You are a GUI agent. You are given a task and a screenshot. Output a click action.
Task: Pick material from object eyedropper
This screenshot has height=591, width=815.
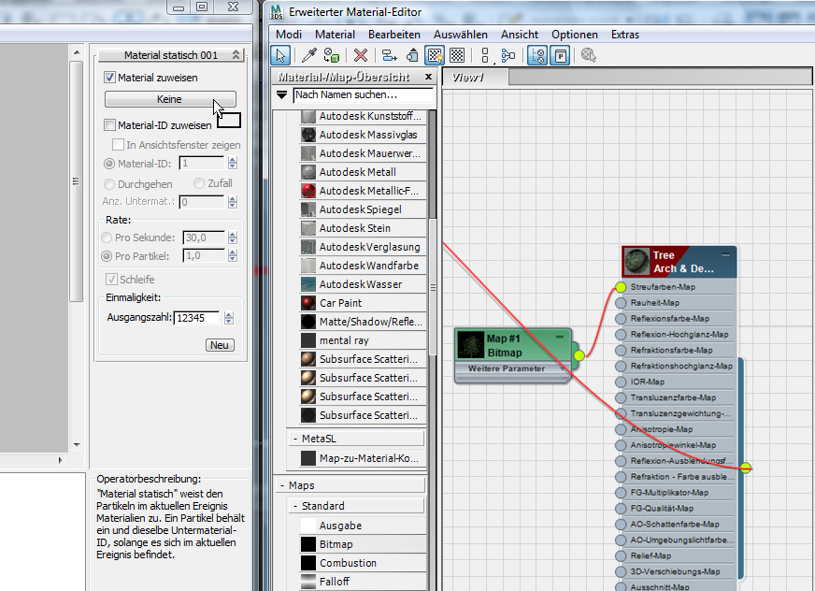click(309, 55)
